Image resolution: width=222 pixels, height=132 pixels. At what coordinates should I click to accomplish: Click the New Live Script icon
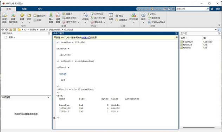[13, 15]
